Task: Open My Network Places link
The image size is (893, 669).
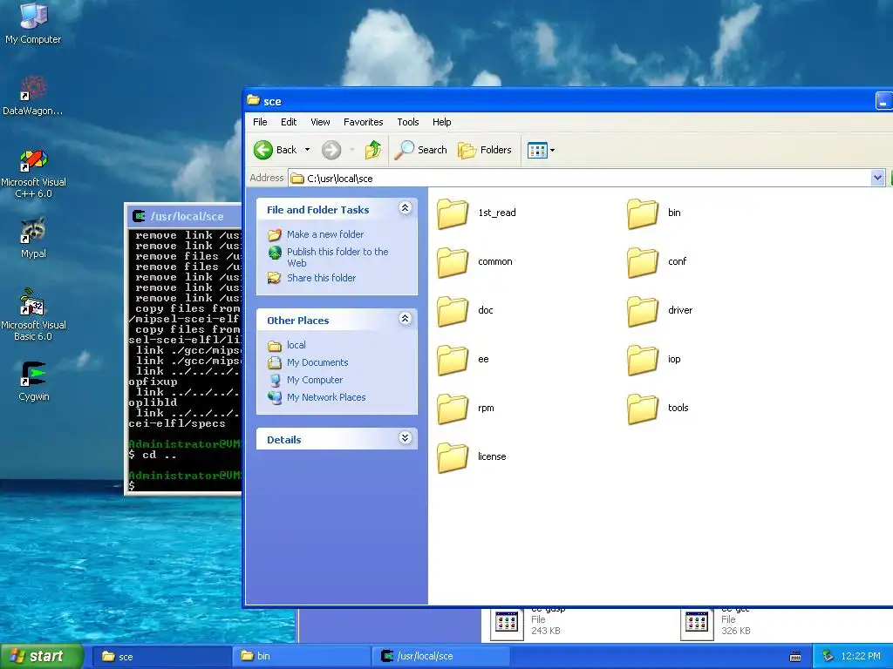Action: tap(326, 397)
